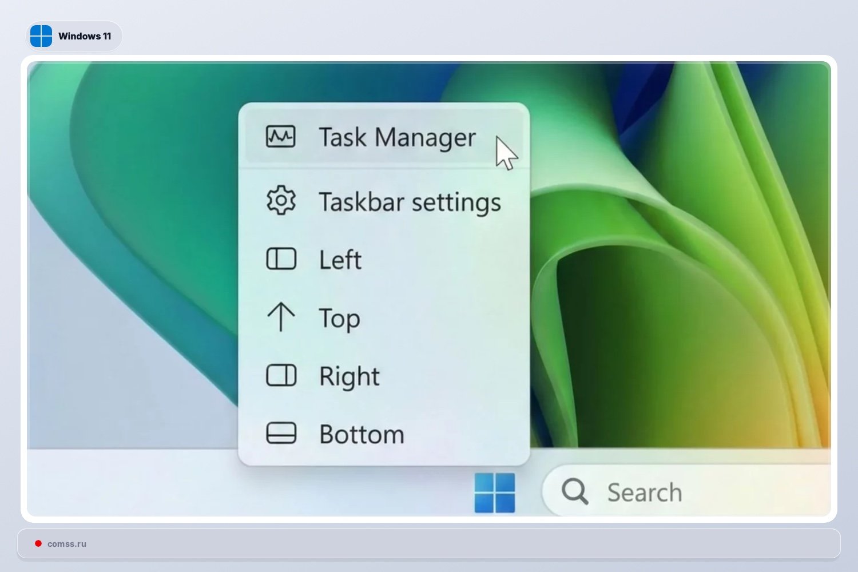This screenshot has height=572, width=858.
Task: Select Left to move taskbar left
Action: [340, 260]
